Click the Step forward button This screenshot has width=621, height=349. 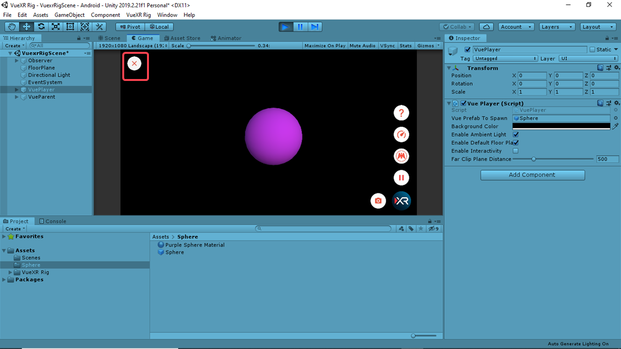(315, 27)
